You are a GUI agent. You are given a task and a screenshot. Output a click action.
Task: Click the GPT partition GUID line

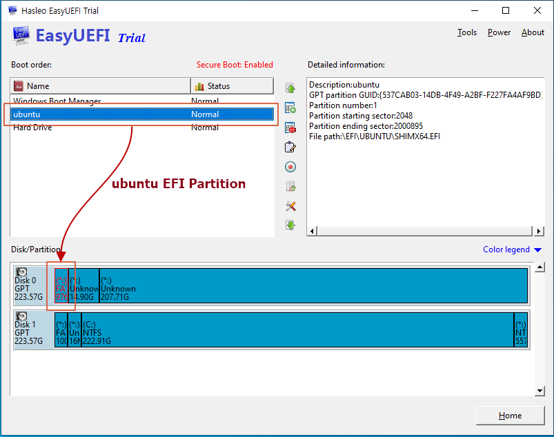[426, 95]
